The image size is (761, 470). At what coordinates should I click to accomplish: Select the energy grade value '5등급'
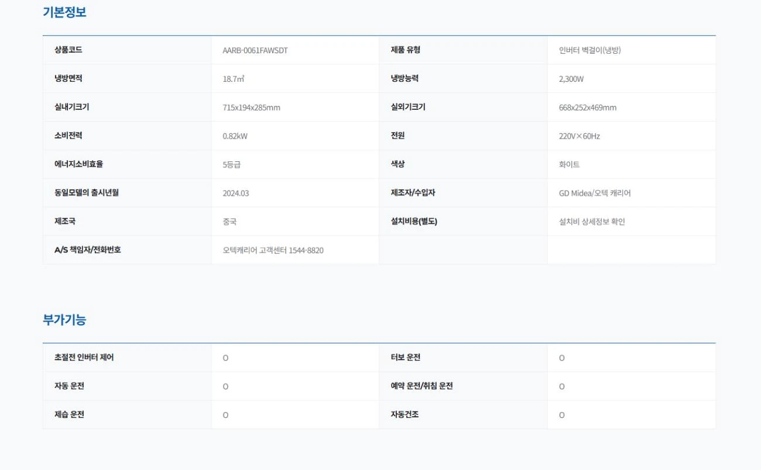click(232, 165)
